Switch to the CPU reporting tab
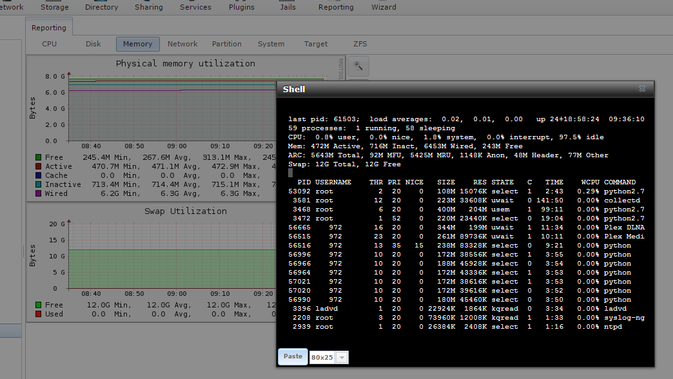Screen dimensions: 673x379 [50, 44]
